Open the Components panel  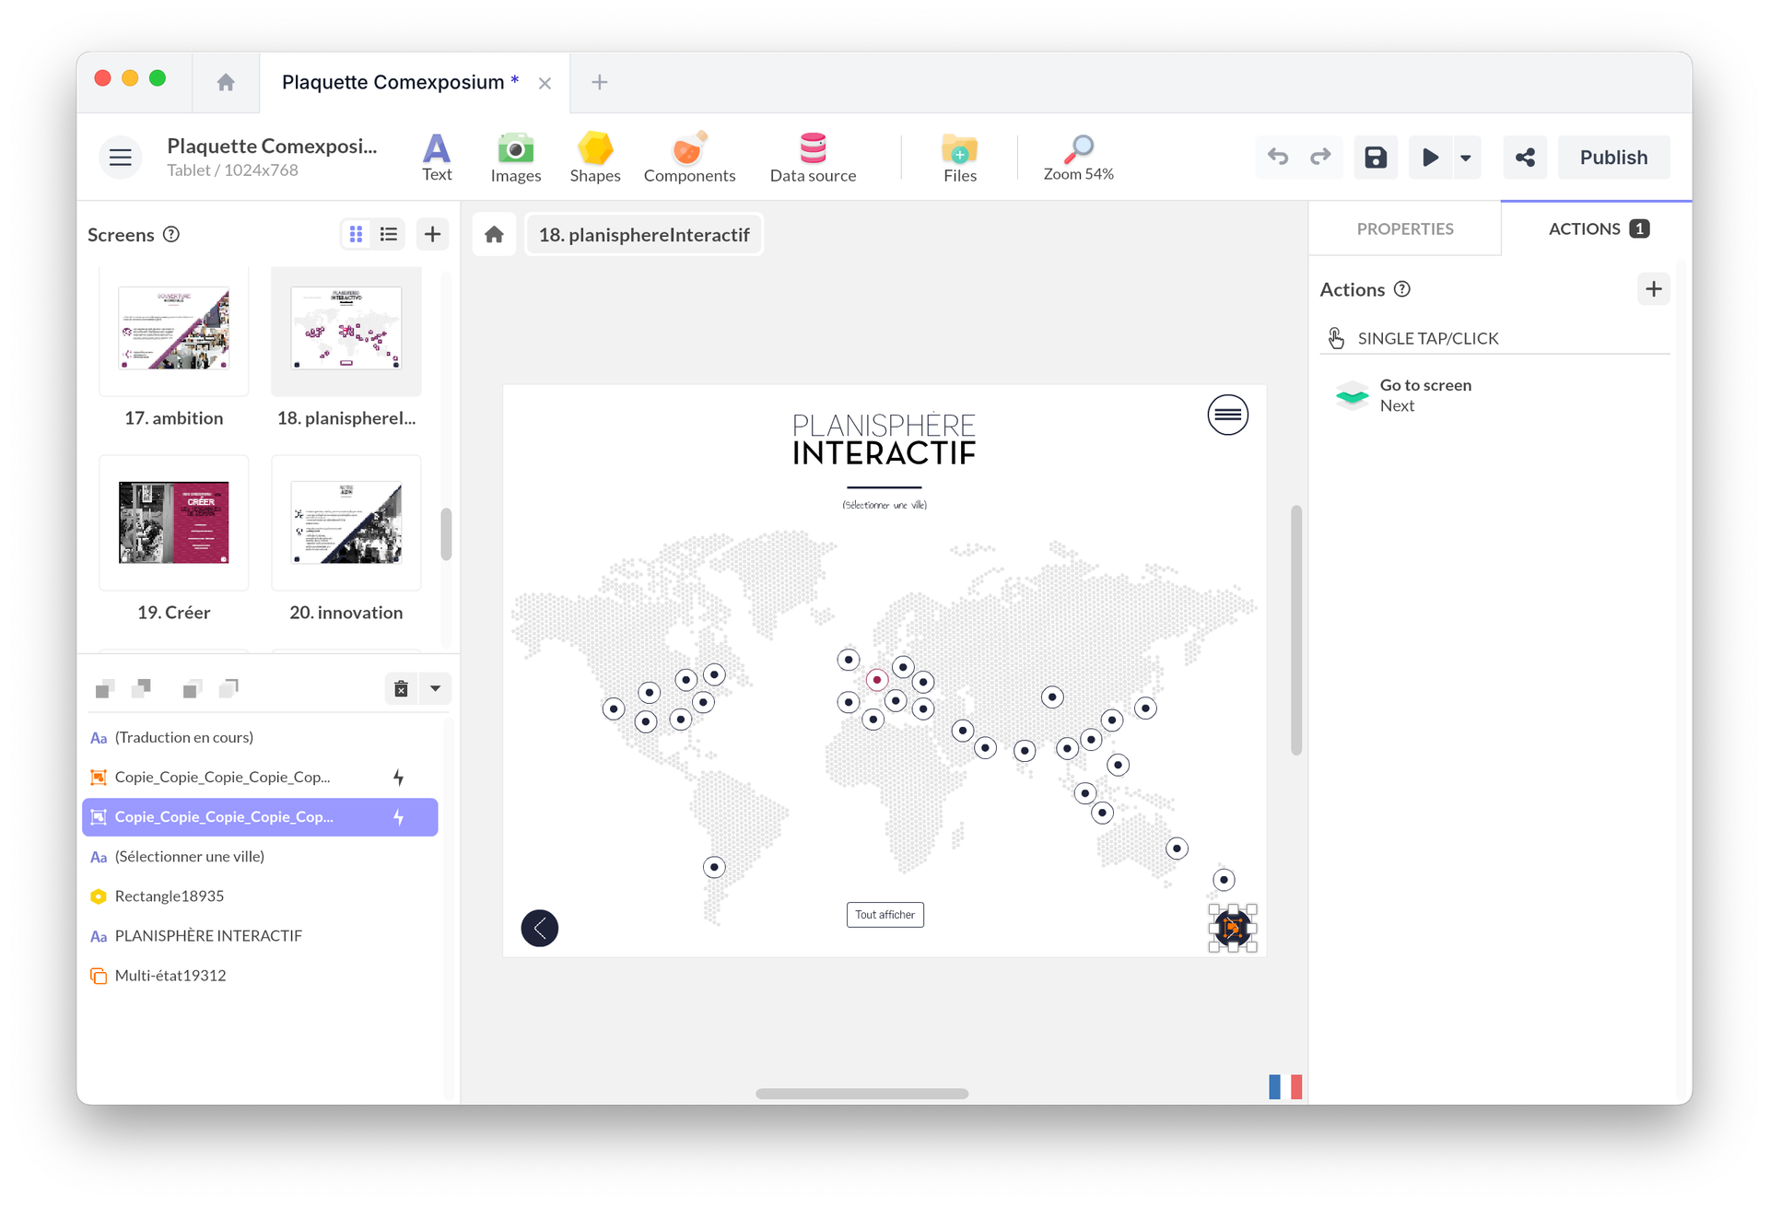point(689,157)
